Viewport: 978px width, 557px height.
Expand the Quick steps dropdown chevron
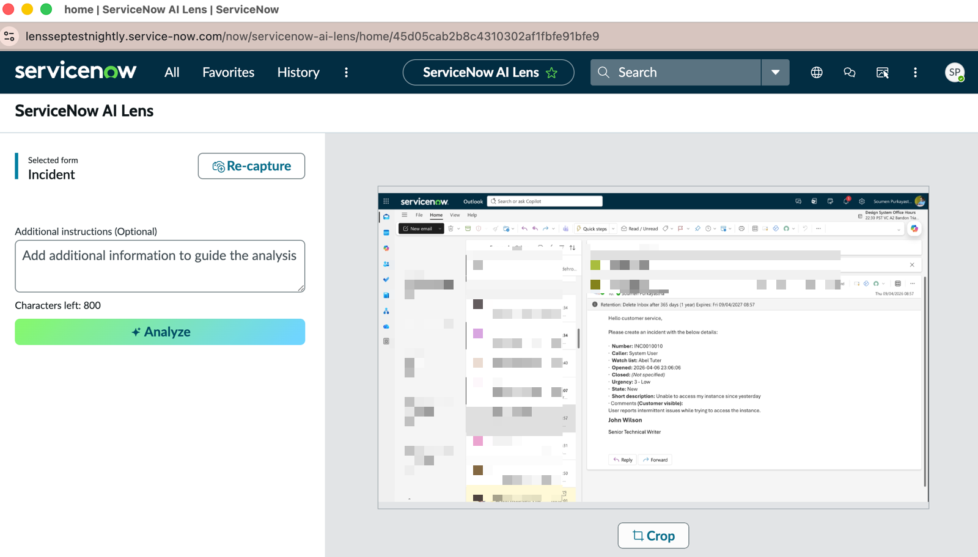(613, 228)
